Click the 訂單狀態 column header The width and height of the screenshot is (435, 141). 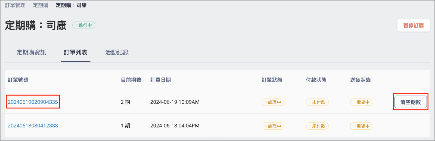tap(272, 80)
